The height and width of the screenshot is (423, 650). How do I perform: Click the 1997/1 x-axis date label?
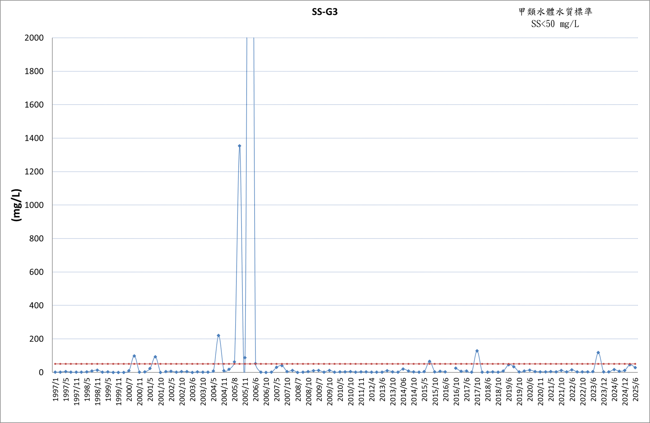[56, 389]
